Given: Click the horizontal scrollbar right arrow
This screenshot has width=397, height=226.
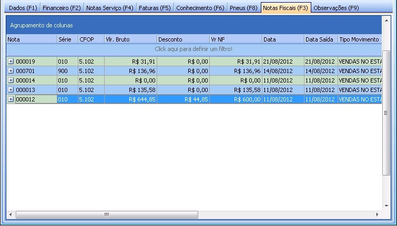Looking at the screenshot, I should (377, 214).
